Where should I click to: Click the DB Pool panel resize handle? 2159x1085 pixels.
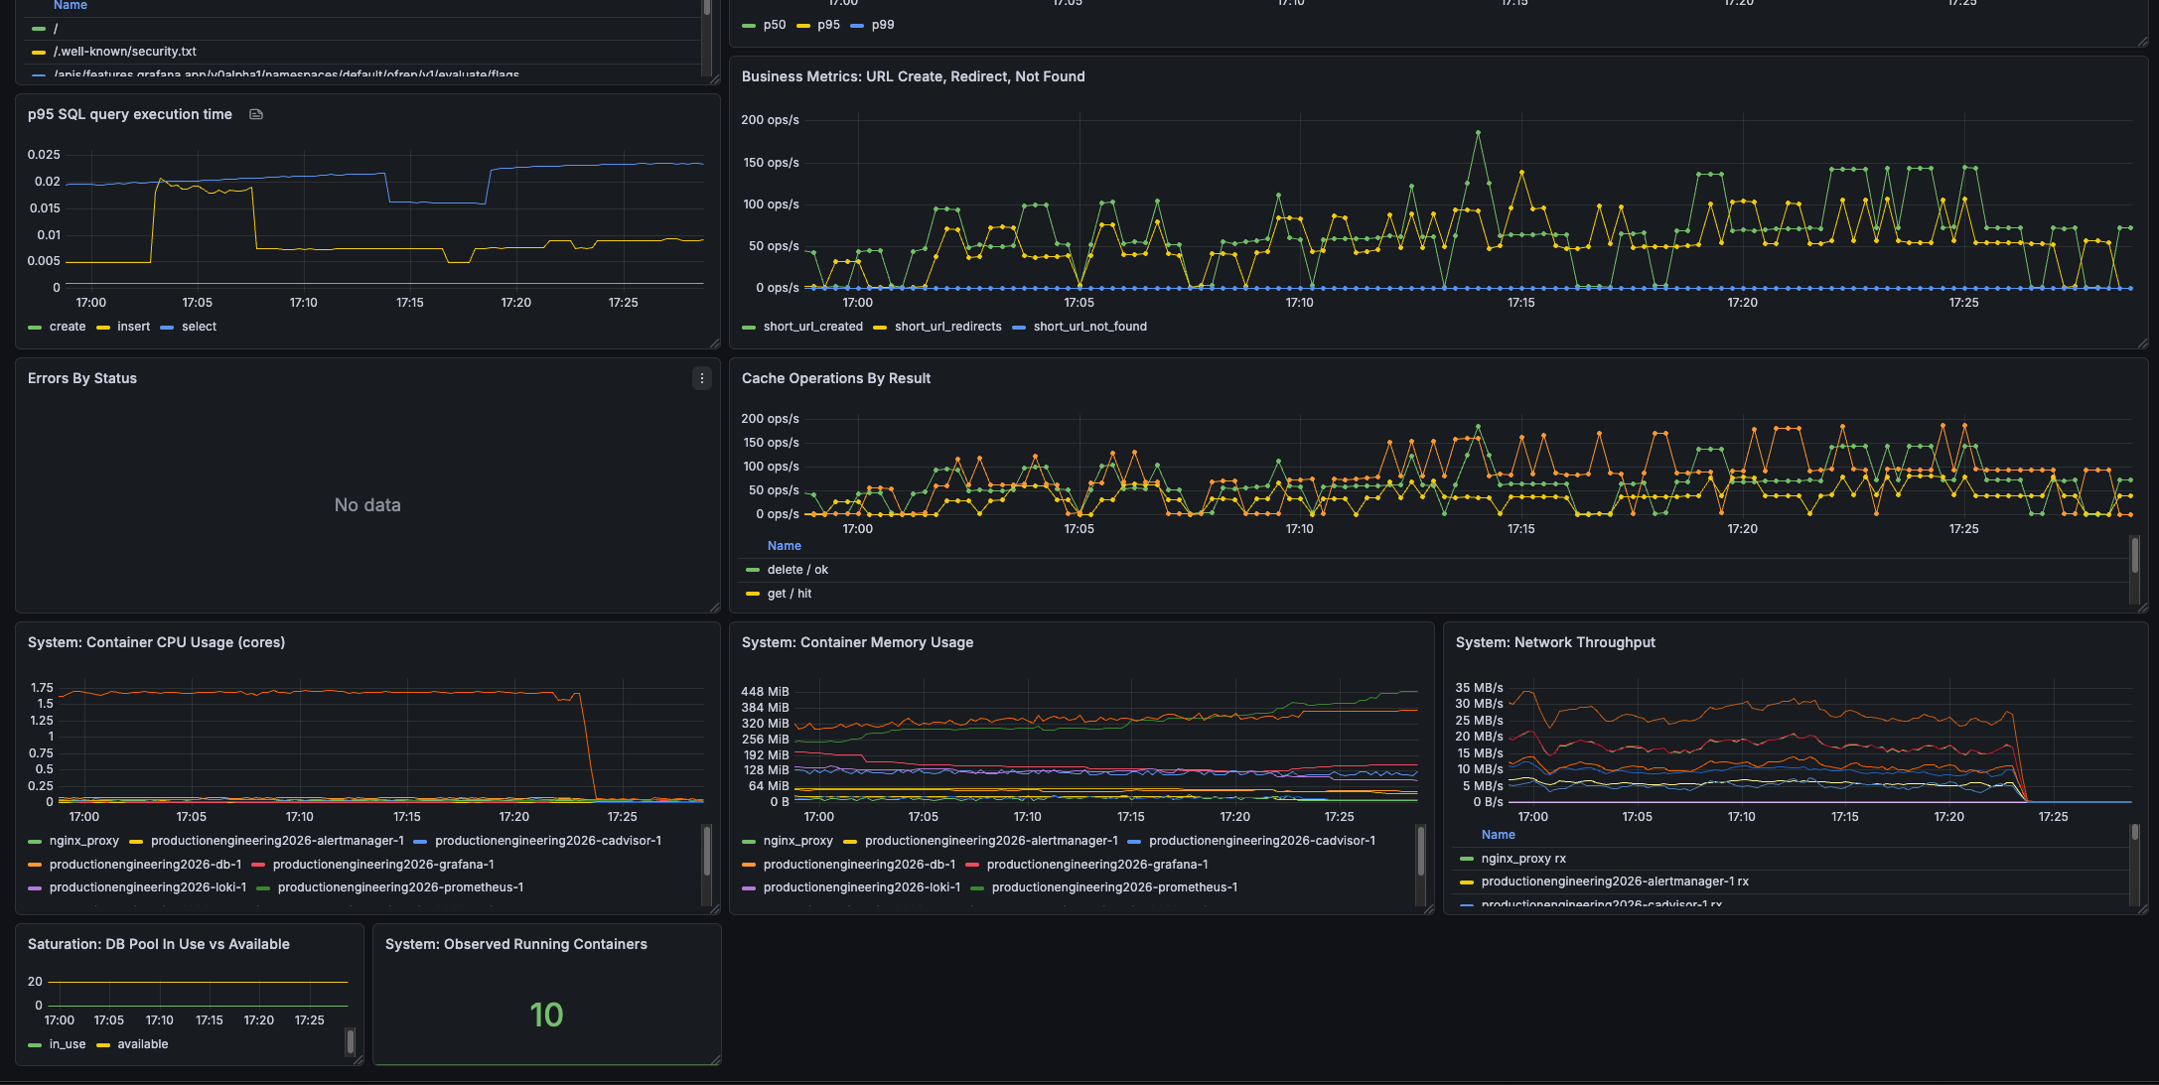[x=358, y=1060]
